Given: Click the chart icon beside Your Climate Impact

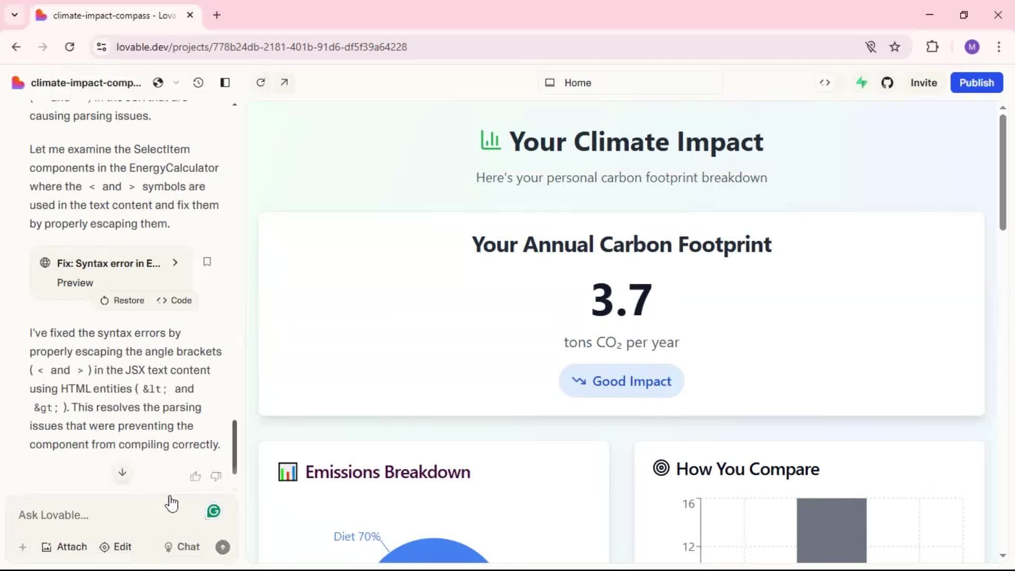Looking at the screenshot, I should (x=491, y=141).
